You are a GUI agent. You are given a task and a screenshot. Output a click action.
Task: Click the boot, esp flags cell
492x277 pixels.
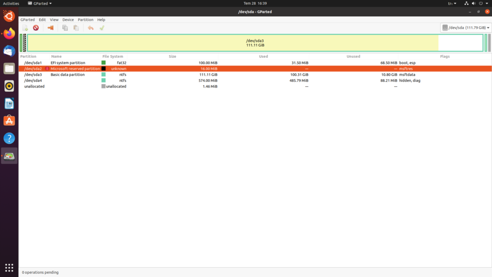(407, 63)
